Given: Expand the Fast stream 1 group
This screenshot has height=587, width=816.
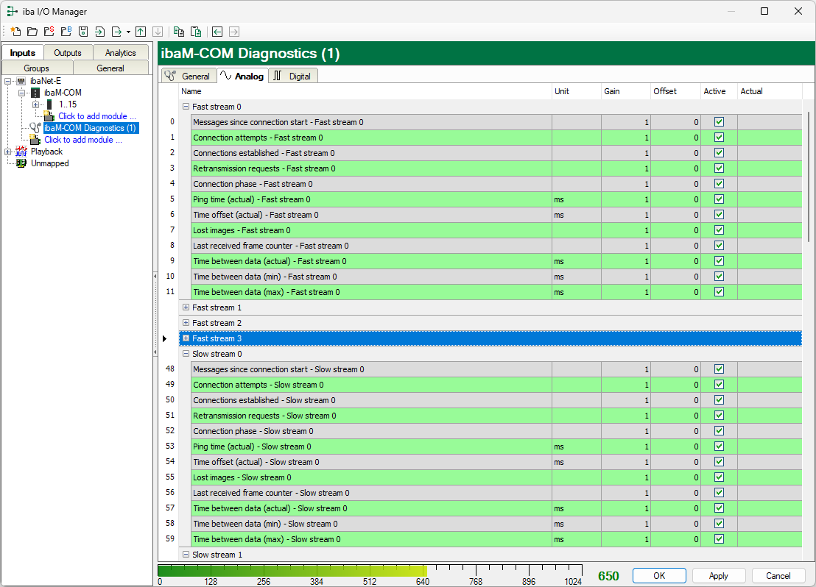Looking at the screenshot, I should 186,307.
